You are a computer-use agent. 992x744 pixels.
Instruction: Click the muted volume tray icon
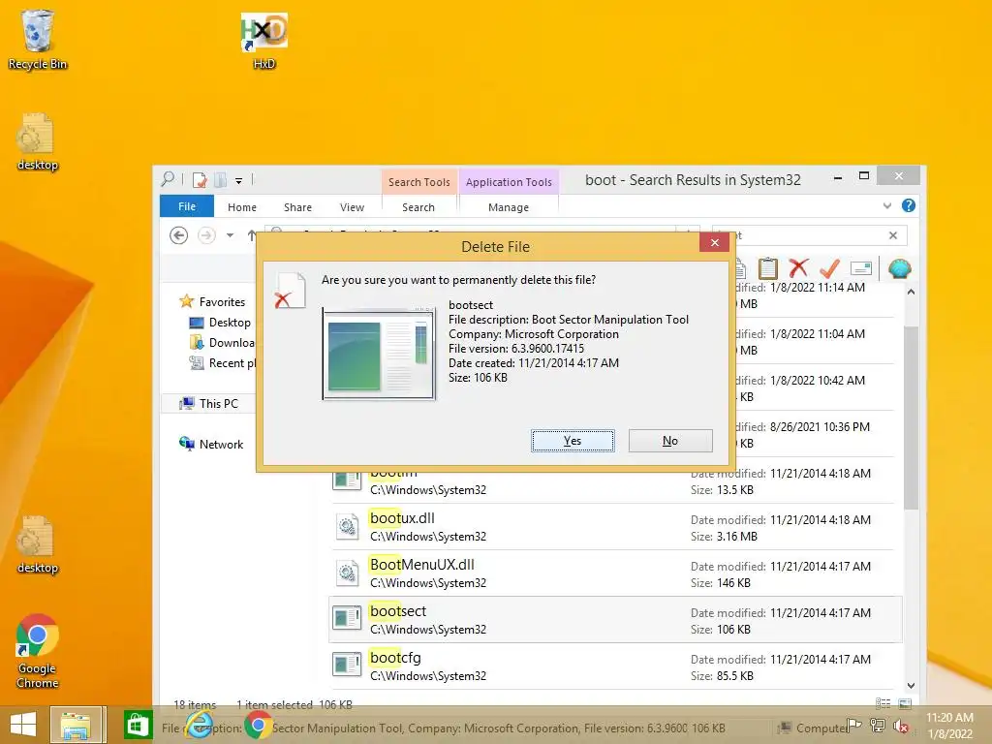(900, 726)
